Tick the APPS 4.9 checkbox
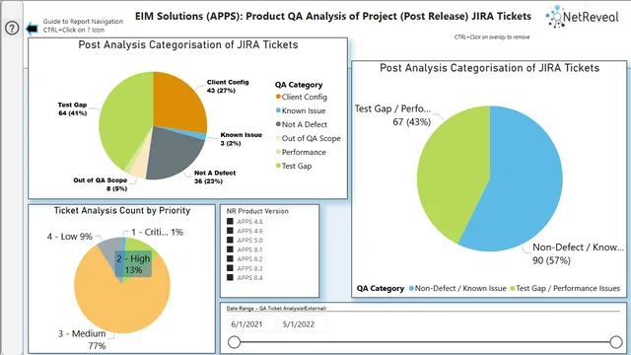 230,231
